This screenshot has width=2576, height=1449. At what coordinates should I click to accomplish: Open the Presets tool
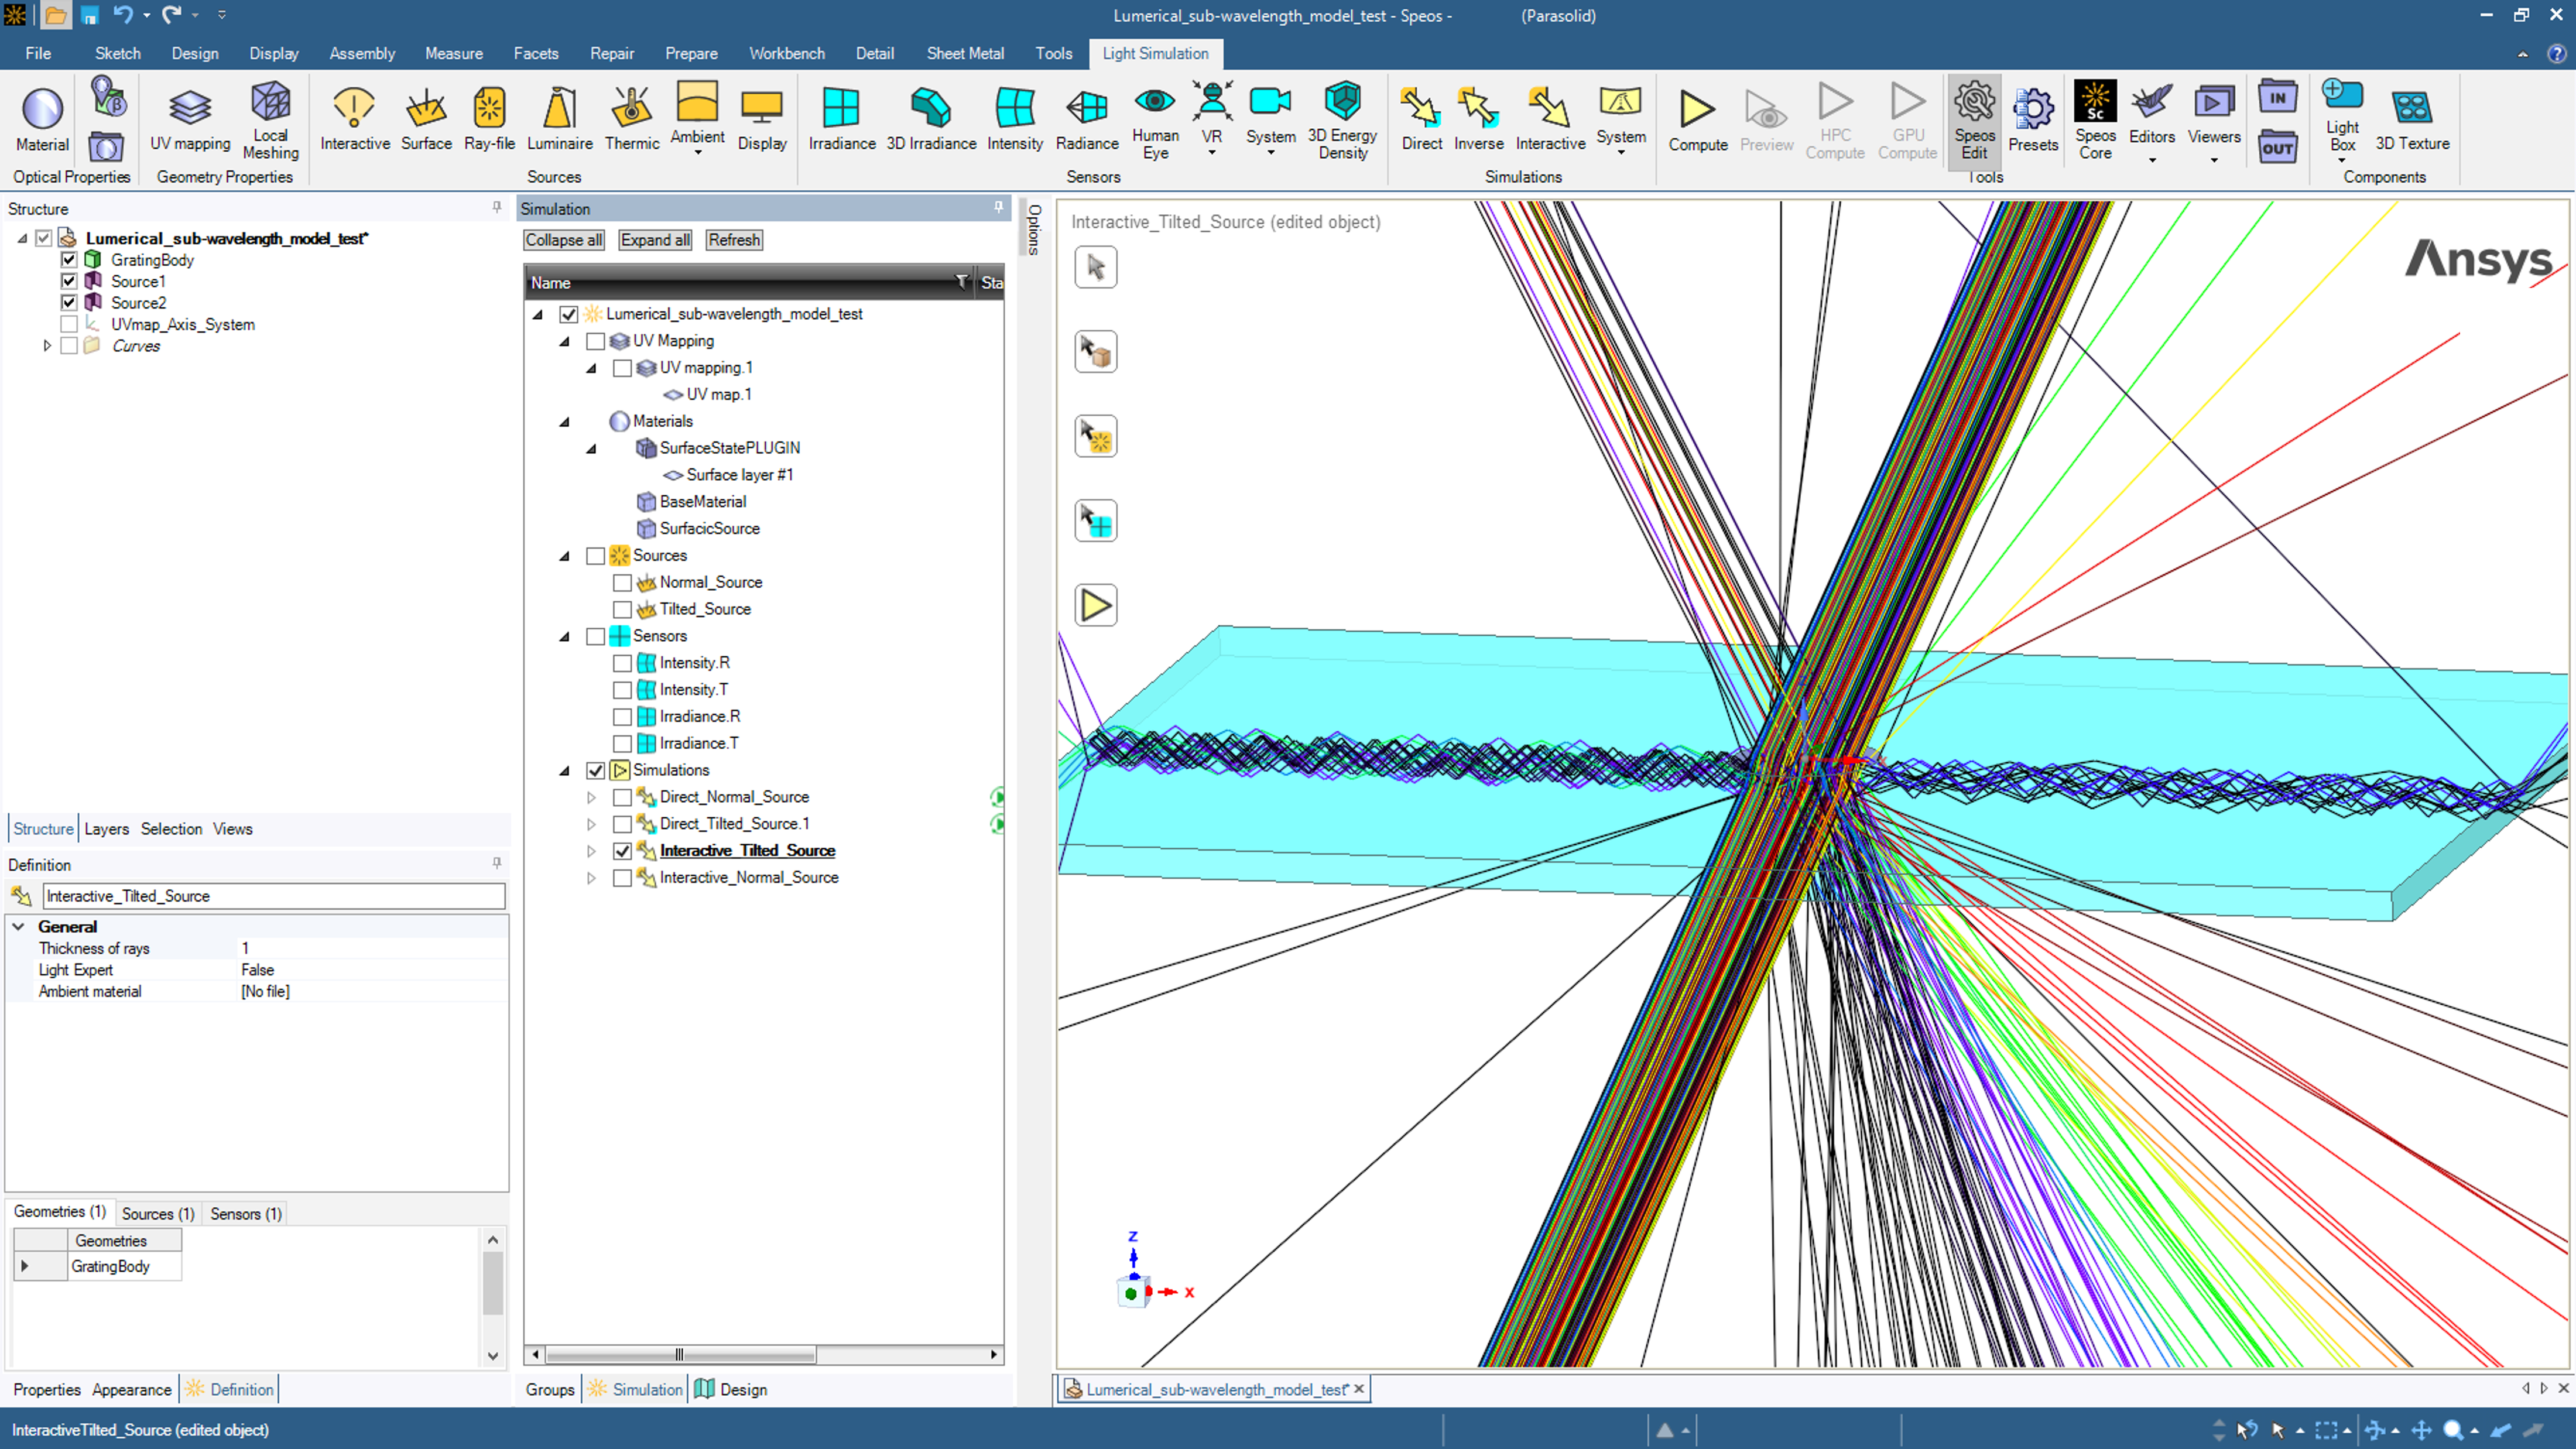coord(2033,119)
